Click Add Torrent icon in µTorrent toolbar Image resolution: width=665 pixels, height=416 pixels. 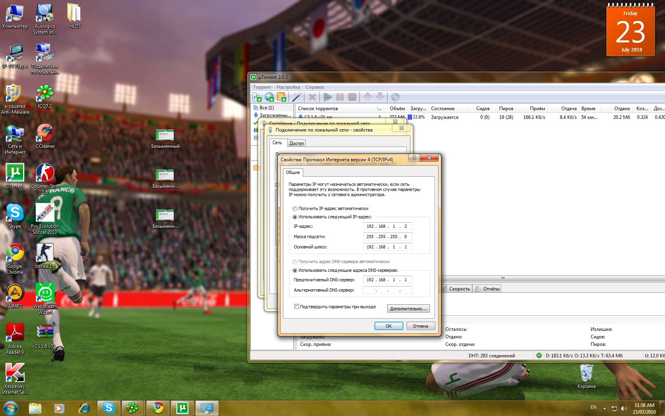point(257,97)
